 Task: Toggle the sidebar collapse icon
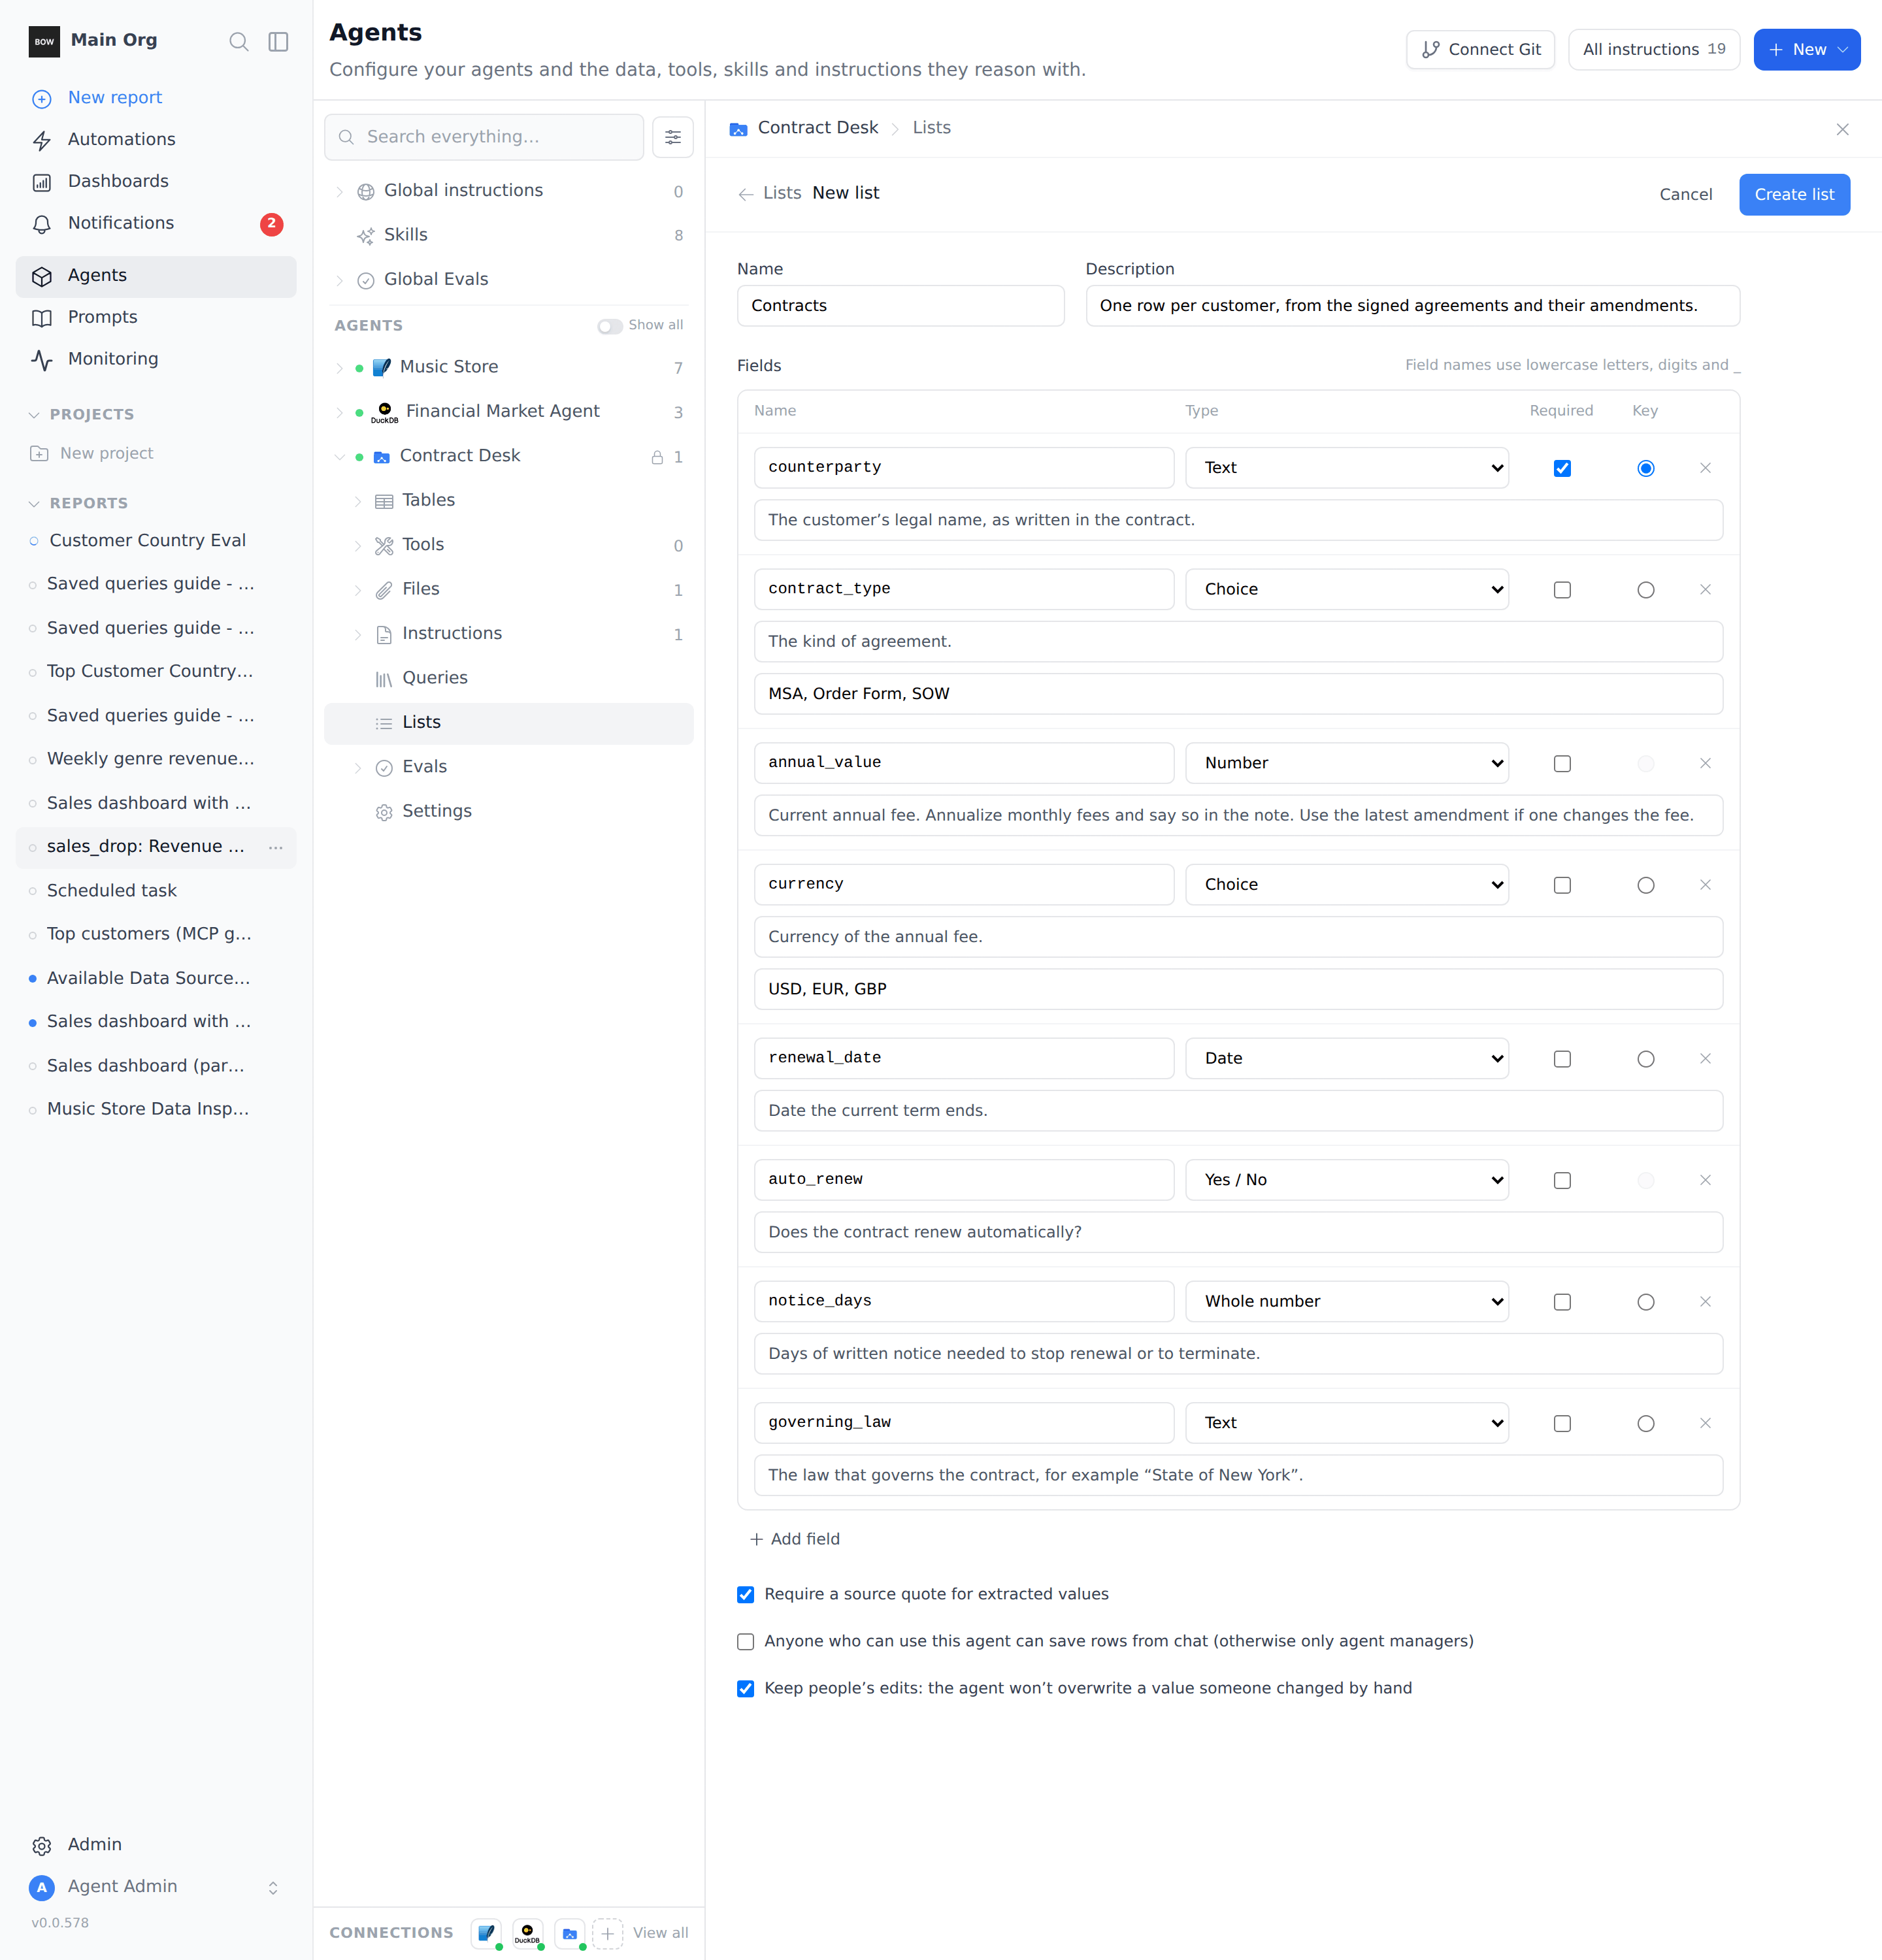[279, 41]
